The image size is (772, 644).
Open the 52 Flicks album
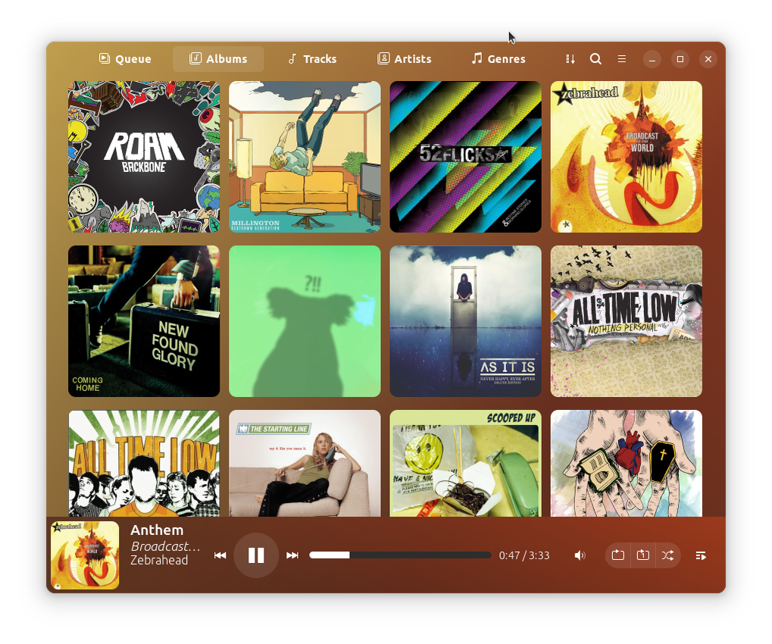click(465, 157)
